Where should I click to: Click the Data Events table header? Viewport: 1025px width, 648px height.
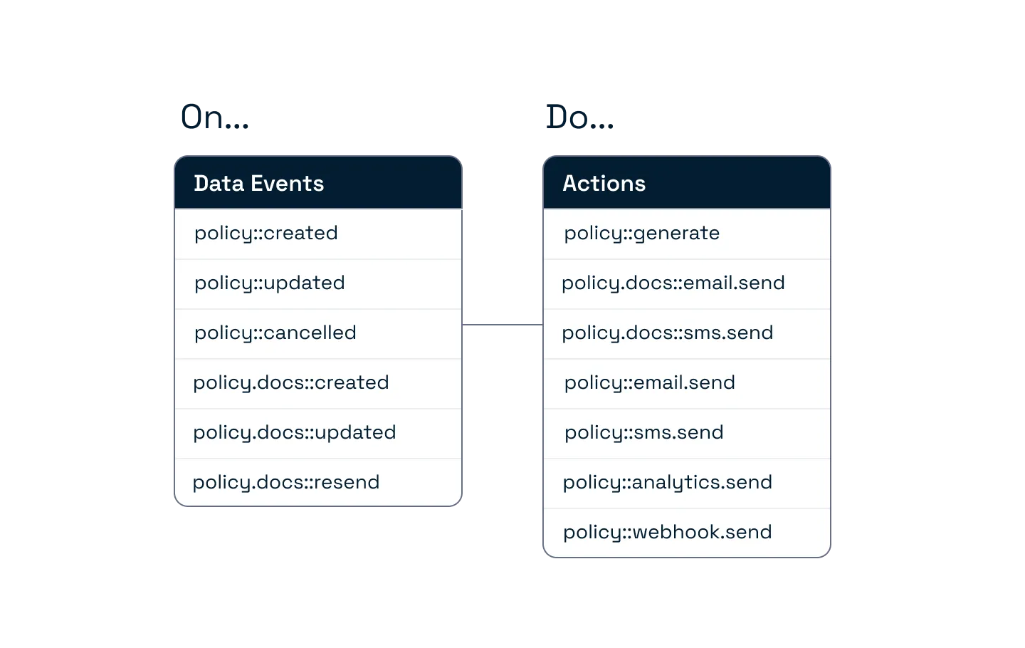(x=318, y=182)
